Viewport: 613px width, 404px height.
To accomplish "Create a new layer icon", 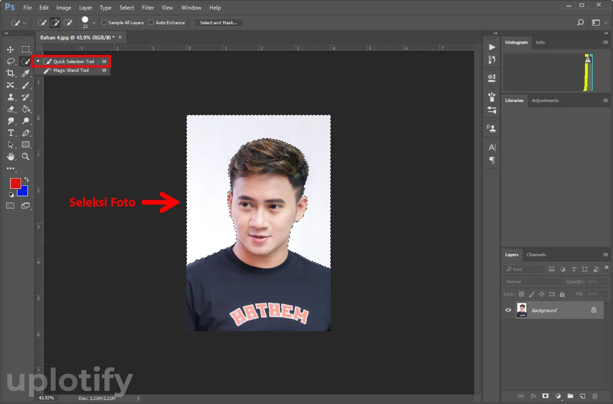I will click(x=582, y=396).
